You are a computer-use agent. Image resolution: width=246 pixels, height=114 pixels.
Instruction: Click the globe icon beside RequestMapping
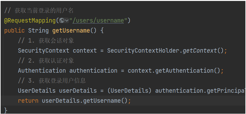click(62, 21)
